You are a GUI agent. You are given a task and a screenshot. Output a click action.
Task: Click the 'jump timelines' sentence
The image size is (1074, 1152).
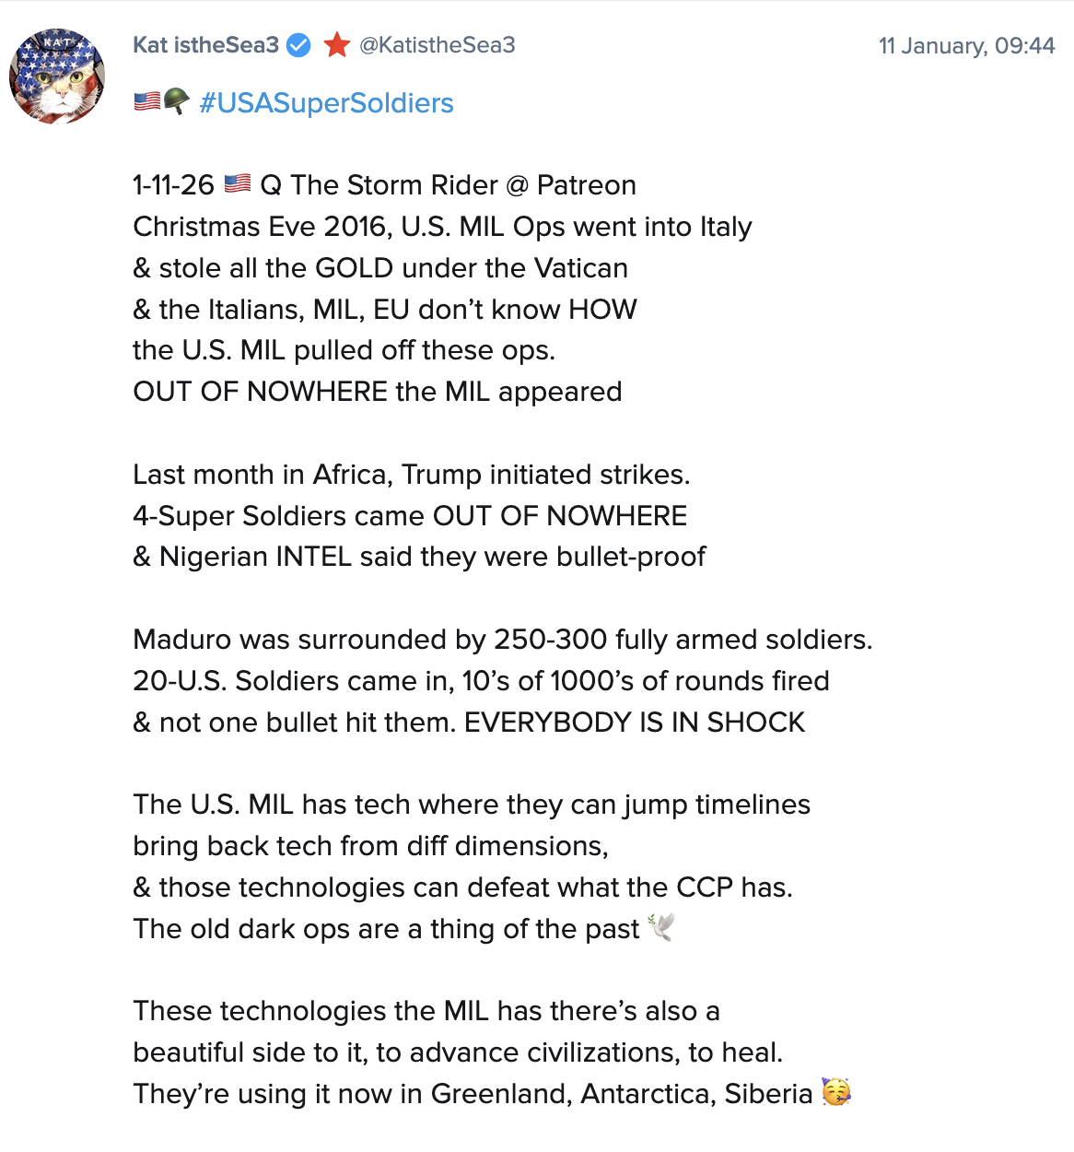[472, 805]
